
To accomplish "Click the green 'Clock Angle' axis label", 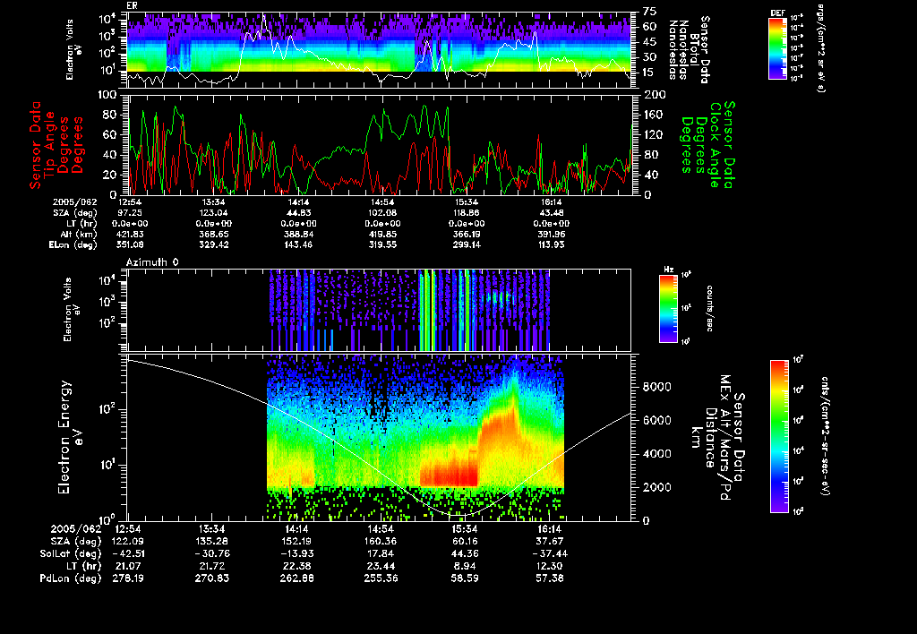I will 715,144.
